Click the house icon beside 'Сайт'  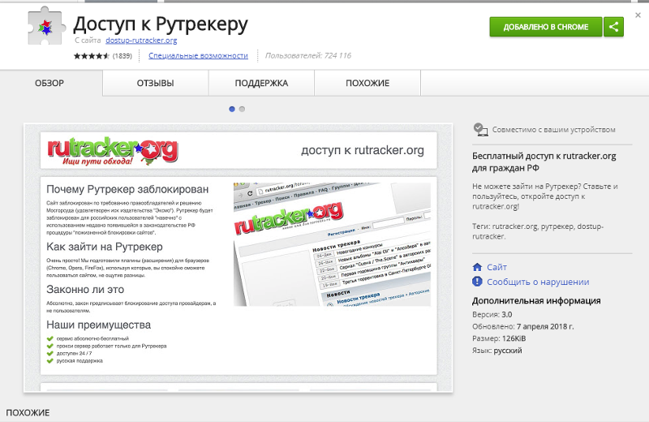477,267
